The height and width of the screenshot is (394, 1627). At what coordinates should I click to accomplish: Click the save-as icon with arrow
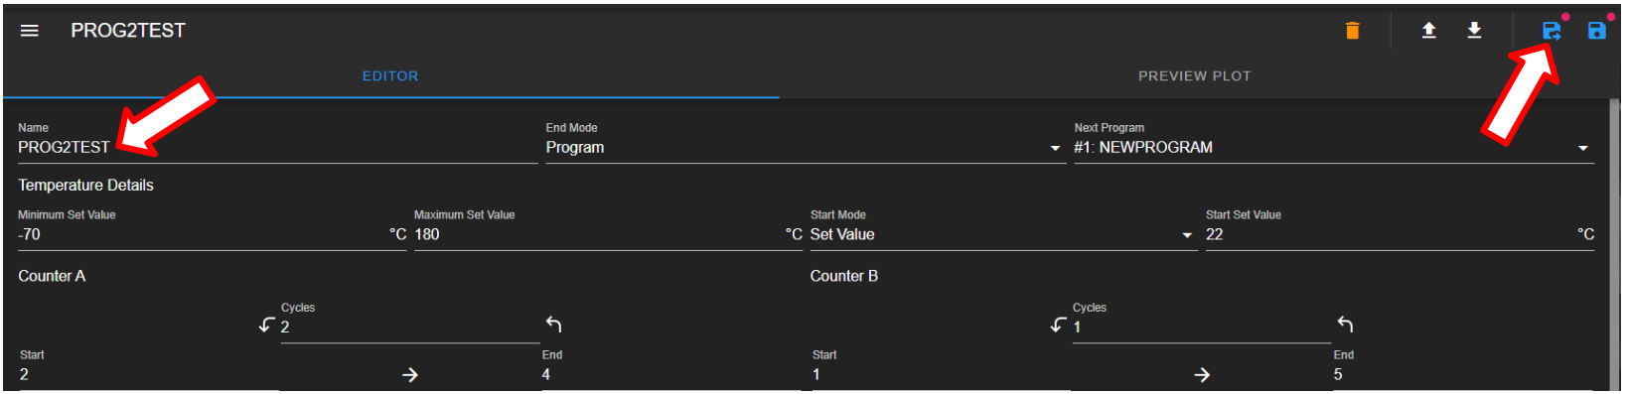1552,31
